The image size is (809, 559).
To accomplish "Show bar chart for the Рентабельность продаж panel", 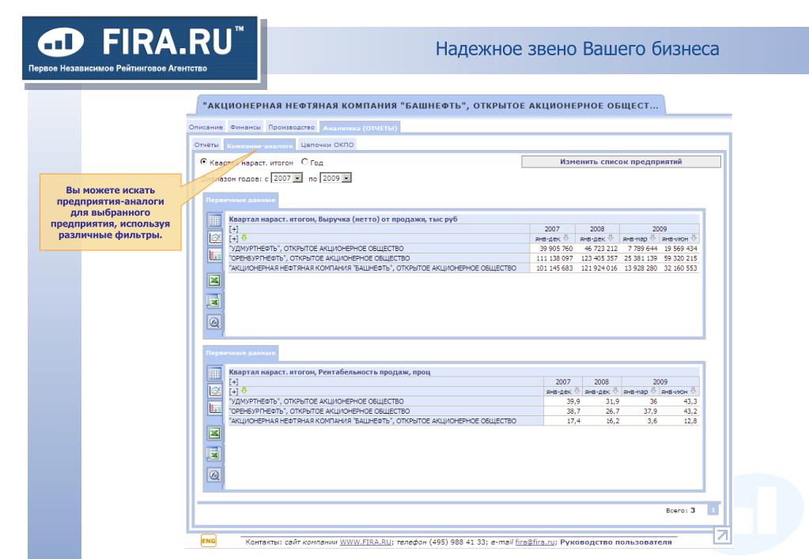I will (214, 408).
